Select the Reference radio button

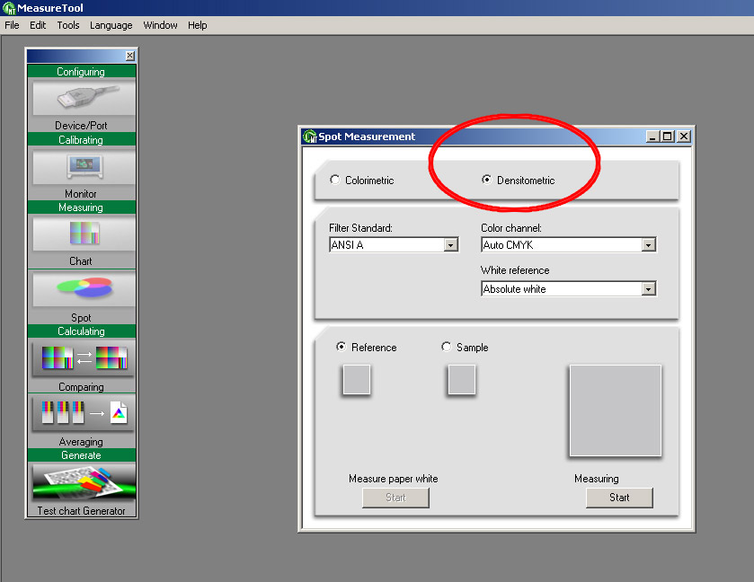point(341,347)
